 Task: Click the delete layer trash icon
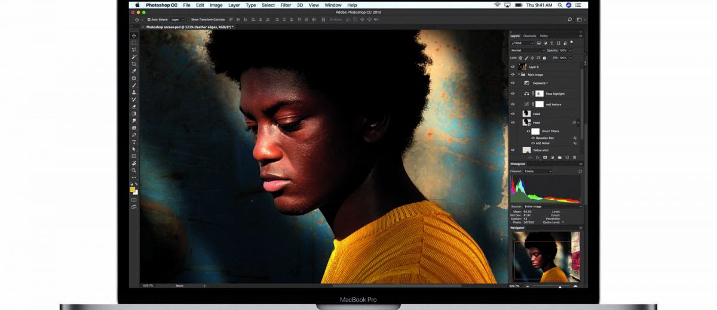[x=575, y=157]
